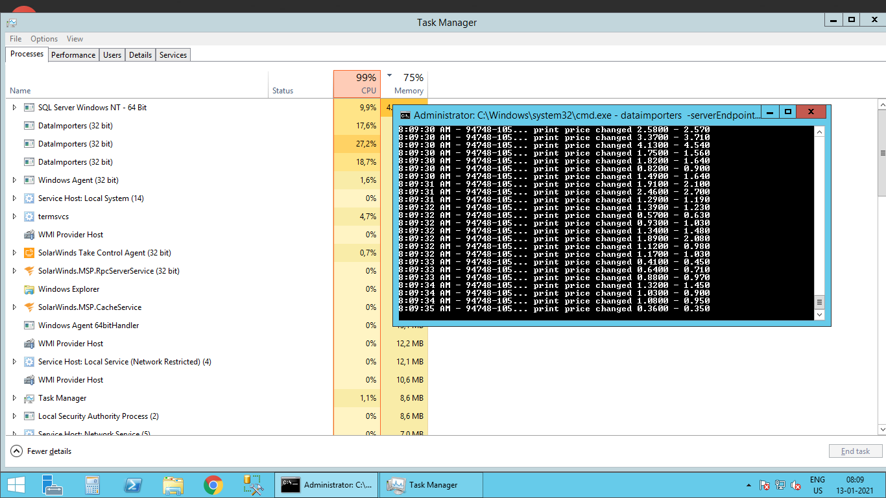Click the Windows Agent 64bitHandler icon

click(29, 326)
